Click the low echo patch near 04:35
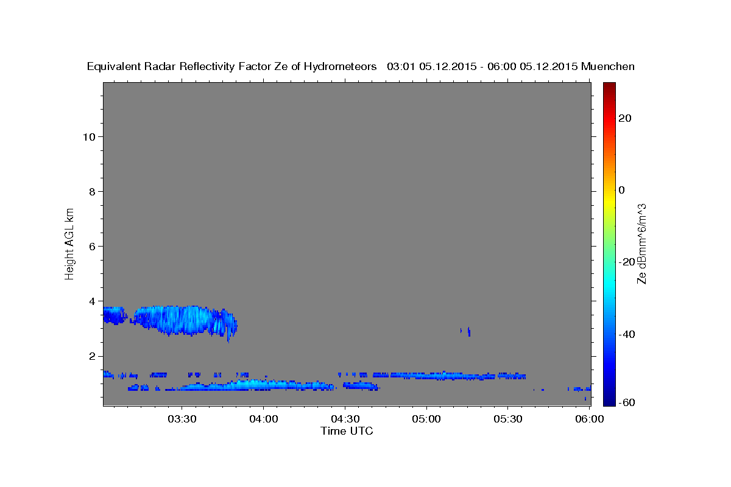The image size is (731, 487). click(x=361, y=385)
